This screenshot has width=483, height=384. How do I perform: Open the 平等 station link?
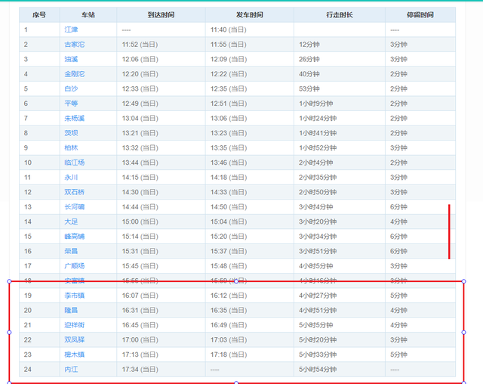(71, 104)
